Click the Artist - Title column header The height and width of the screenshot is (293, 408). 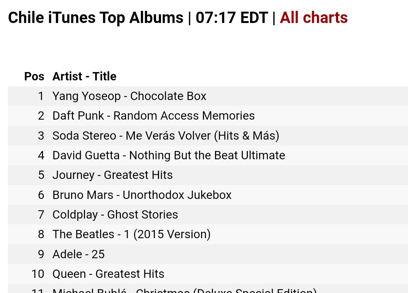click(x=84, y=76)
